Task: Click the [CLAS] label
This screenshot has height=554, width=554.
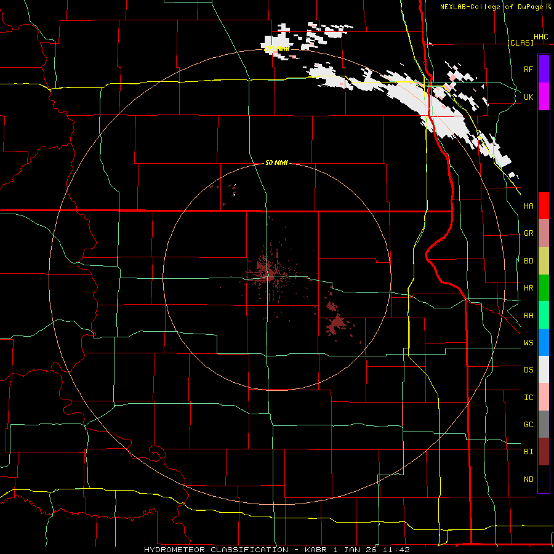Action: tap(520, 42)
